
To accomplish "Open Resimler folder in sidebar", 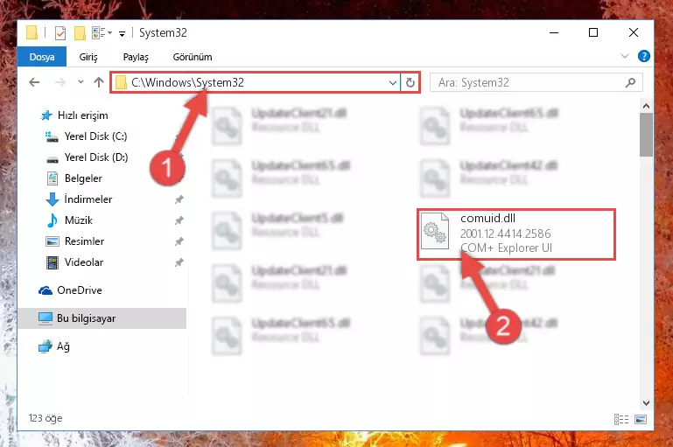I will (x=75, y=241).
